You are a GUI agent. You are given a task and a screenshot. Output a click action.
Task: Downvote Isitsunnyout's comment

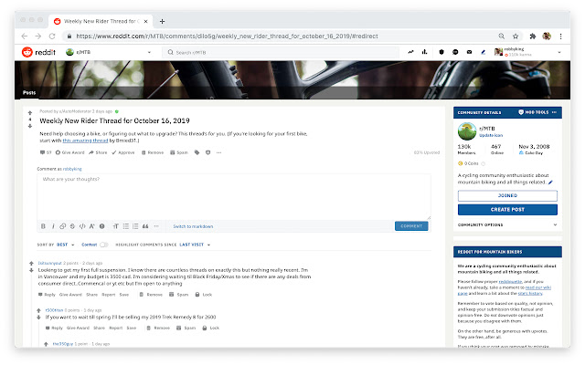pyautogui.click(x=31, y=270)
